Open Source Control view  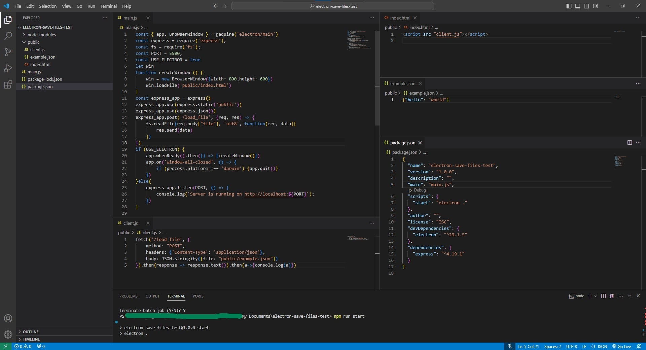point(8,52)
